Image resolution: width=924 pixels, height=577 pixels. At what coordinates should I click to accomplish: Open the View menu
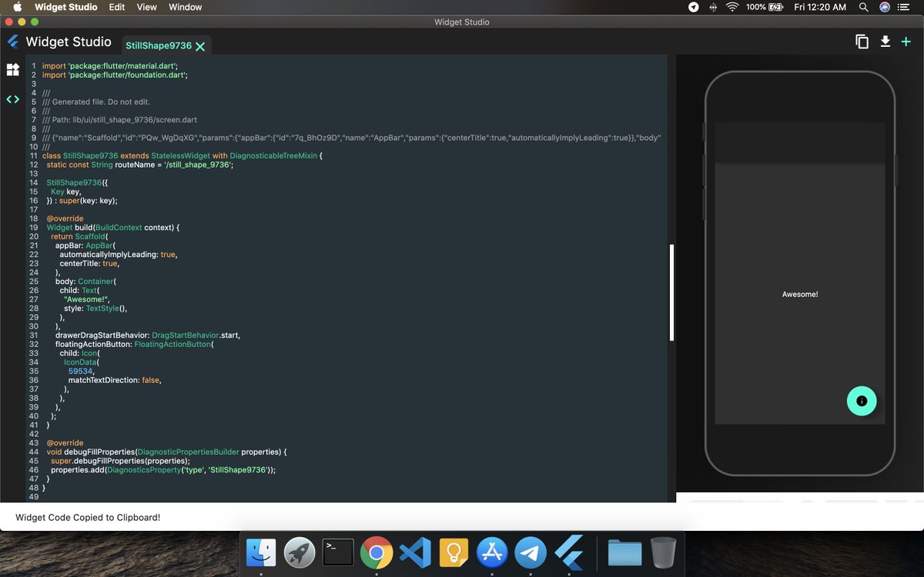[146, 7]
